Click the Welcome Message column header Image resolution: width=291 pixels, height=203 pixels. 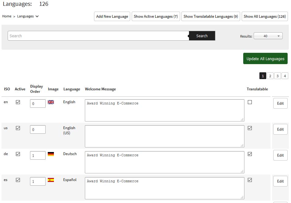(100, 89)
